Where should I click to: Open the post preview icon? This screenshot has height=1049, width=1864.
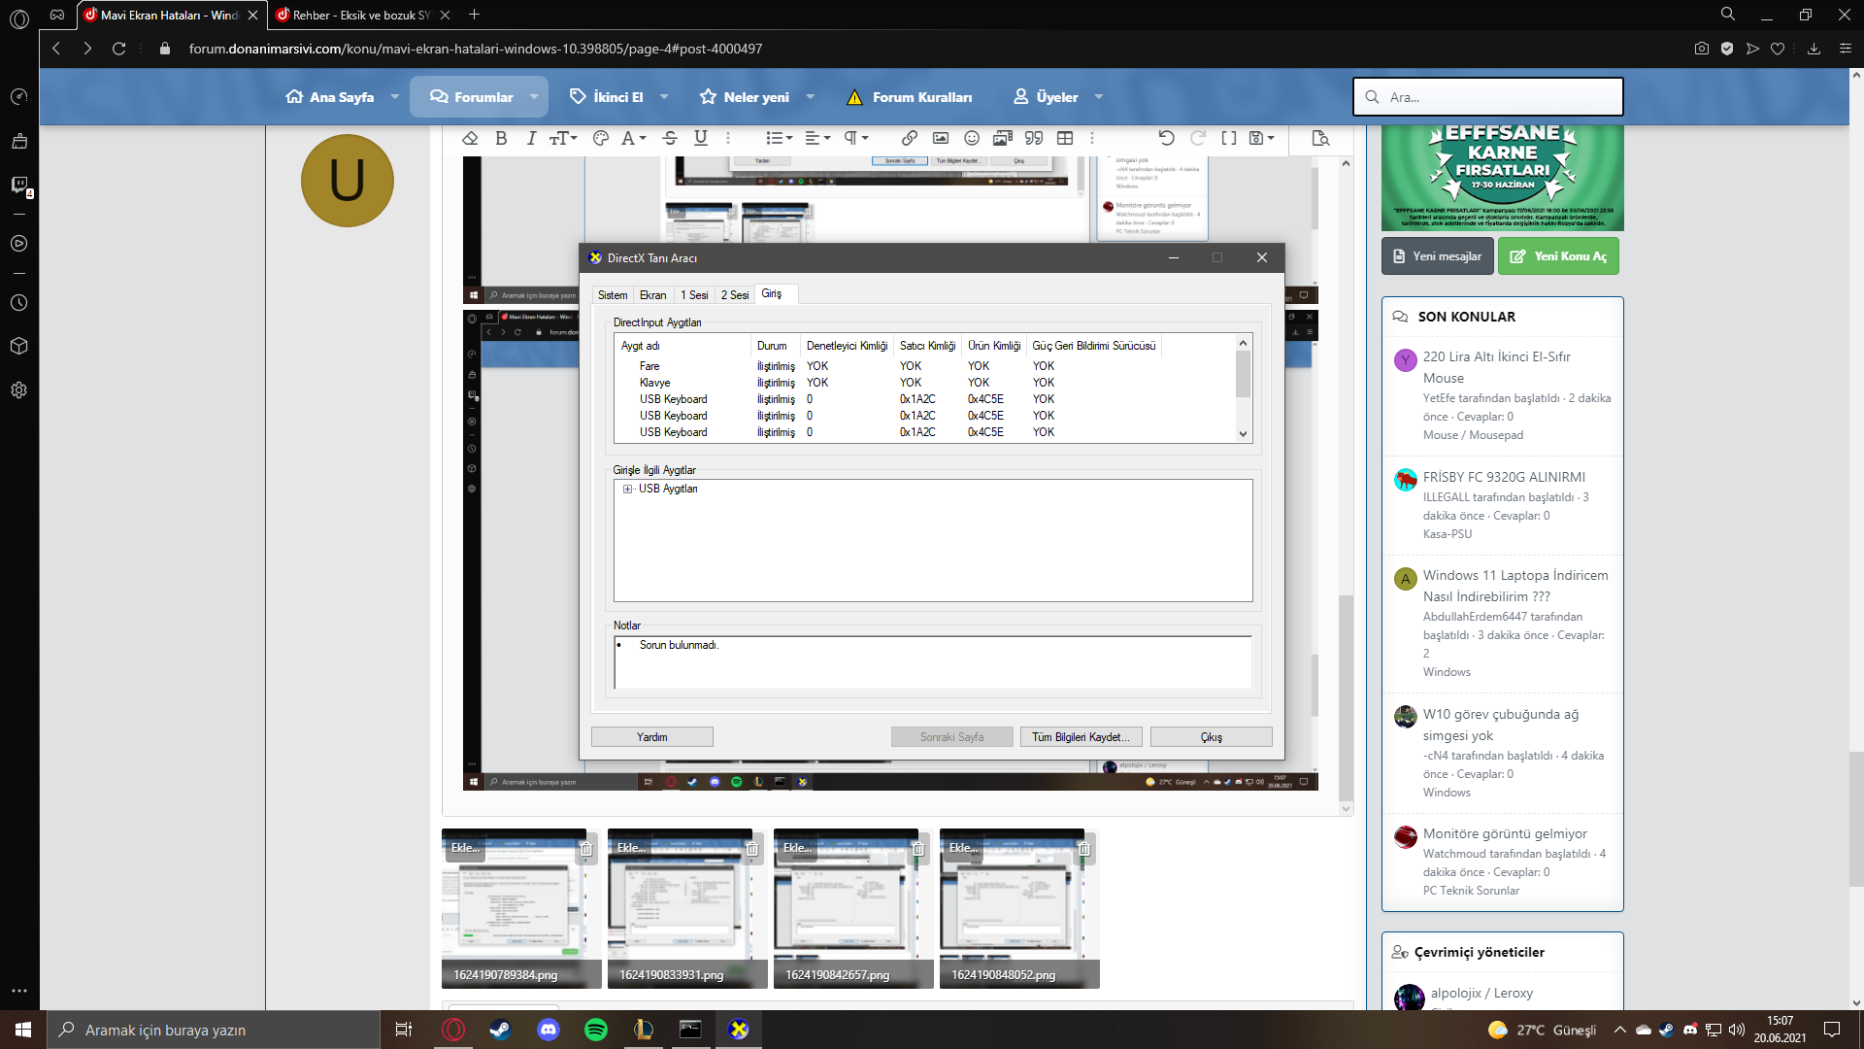coord(1319,138)
